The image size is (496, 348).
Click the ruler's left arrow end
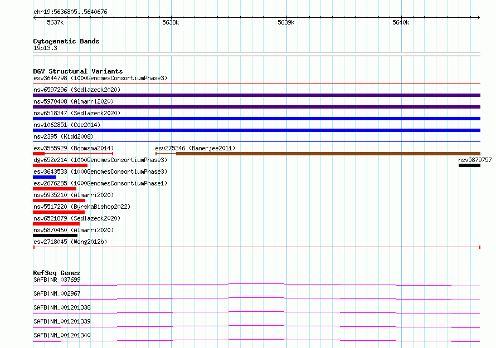pos(35,18)
